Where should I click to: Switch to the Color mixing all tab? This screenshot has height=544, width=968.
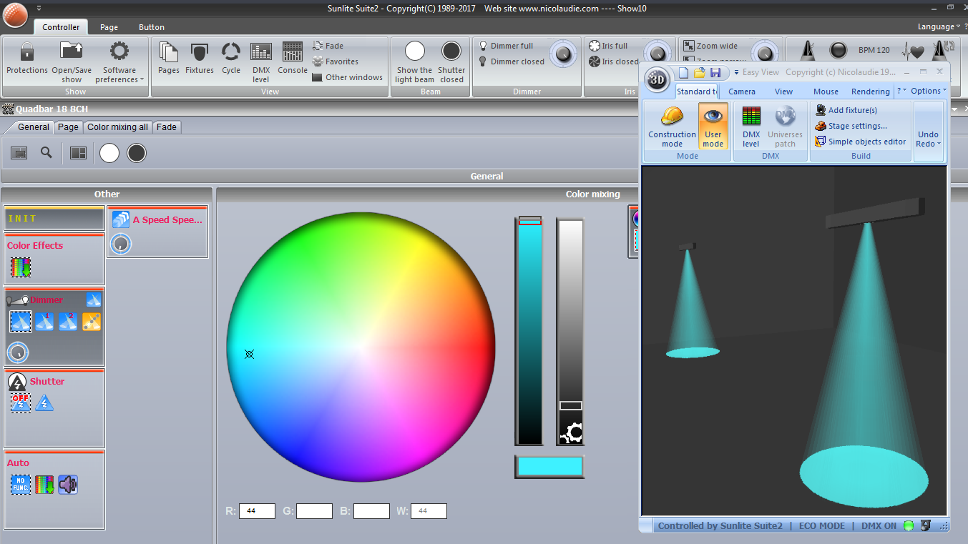point(117,127)
